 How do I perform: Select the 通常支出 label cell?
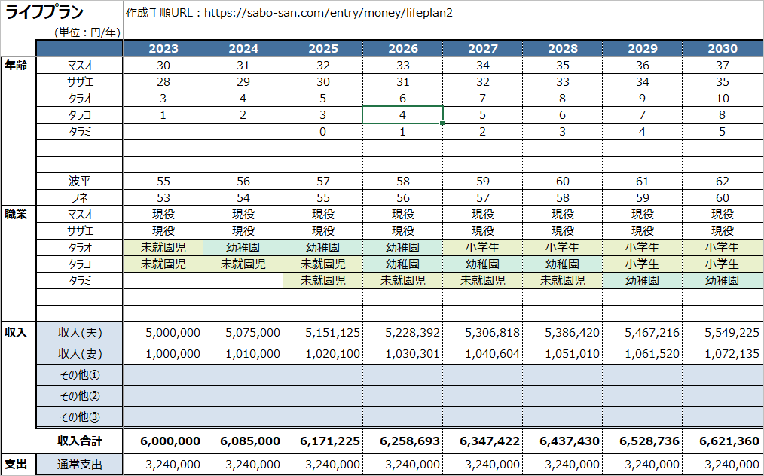click(x=79, y=464)
